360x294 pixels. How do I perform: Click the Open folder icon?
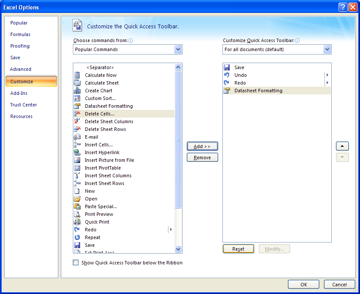click(77, 199)
